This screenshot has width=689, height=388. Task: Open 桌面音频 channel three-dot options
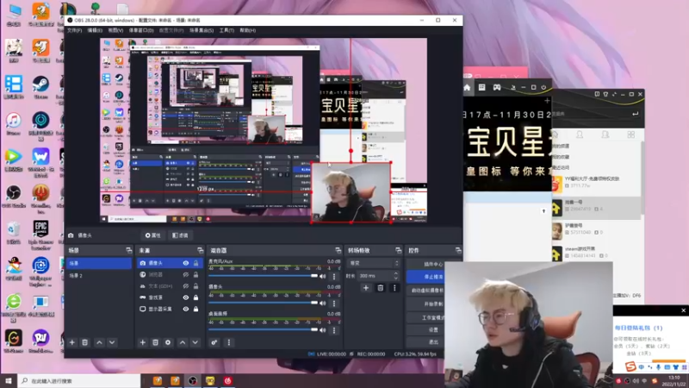pos(334,330)
